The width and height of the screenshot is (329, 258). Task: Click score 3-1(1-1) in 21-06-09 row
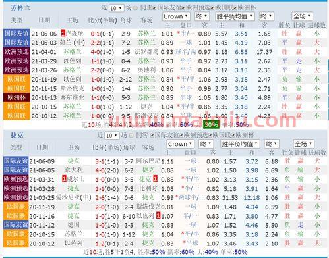click(107, 161)
